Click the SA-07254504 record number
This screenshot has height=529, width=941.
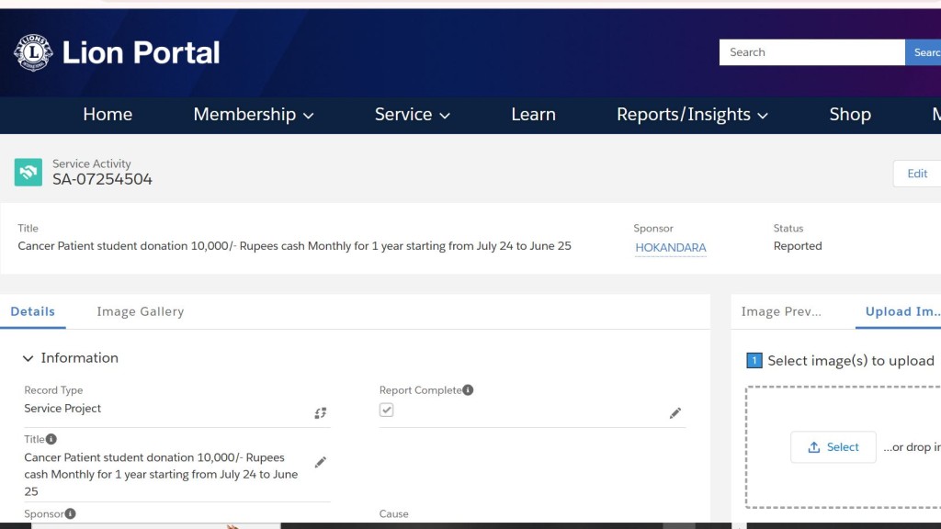pyautogui.click(x=102, y=179)
